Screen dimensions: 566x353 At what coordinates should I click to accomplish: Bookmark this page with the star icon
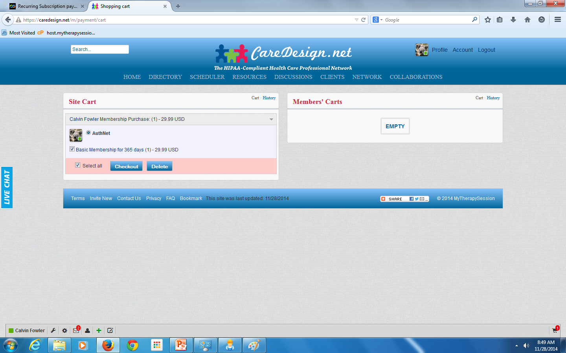coord(488,20)
